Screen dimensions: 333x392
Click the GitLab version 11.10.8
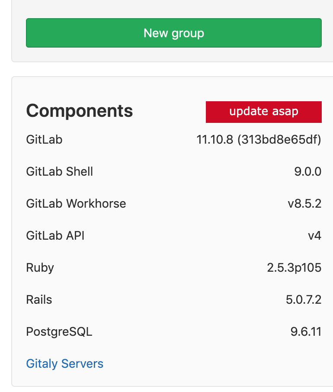[x=216, y=139]
